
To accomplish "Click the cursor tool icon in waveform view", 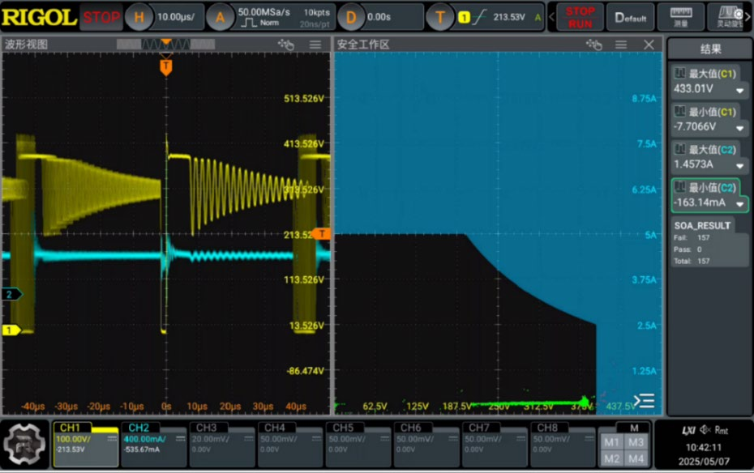I will point(286,45).
